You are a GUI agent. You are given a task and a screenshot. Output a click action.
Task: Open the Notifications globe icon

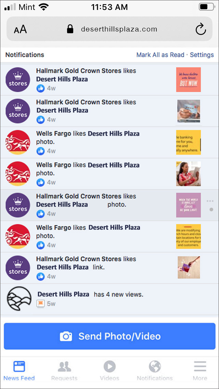coord(155,371)
